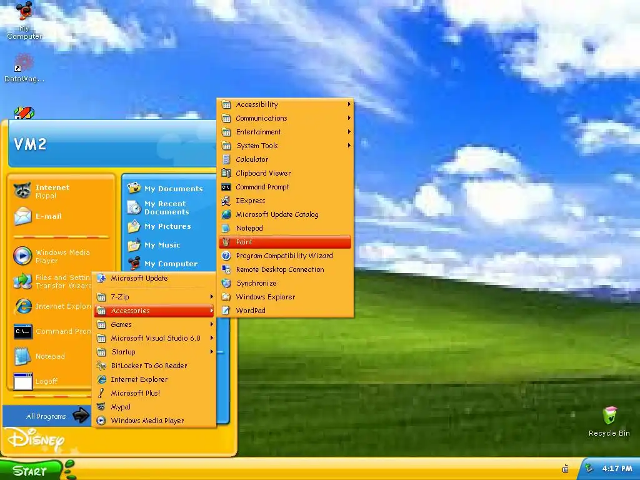Click Mypal raccoon icon in programs list
Screen dimensions: 640x480
(101, 407)
